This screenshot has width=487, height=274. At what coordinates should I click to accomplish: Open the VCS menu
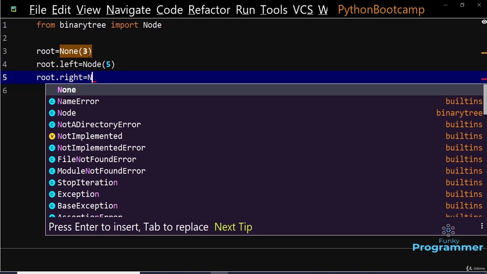[x=303, y=10]
